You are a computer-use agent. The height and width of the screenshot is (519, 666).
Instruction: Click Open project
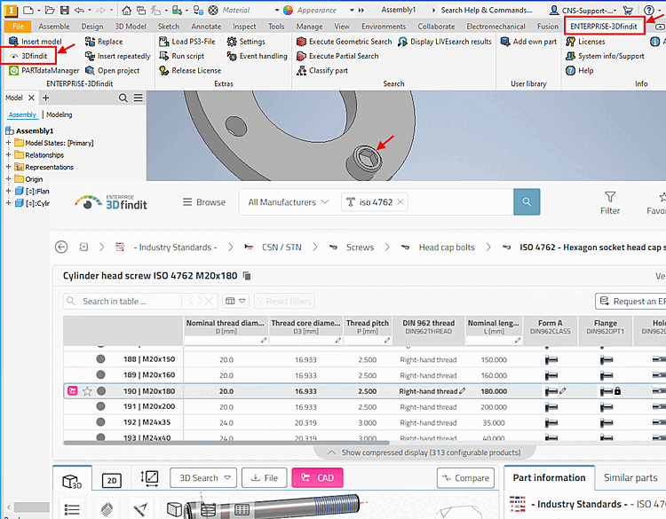click(x=112, y=70)
